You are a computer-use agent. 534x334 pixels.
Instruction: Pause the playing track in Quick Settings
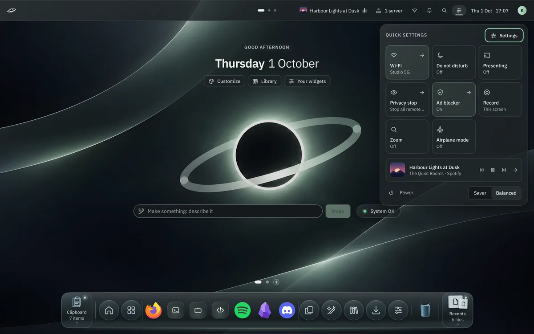tap(493, 170)
